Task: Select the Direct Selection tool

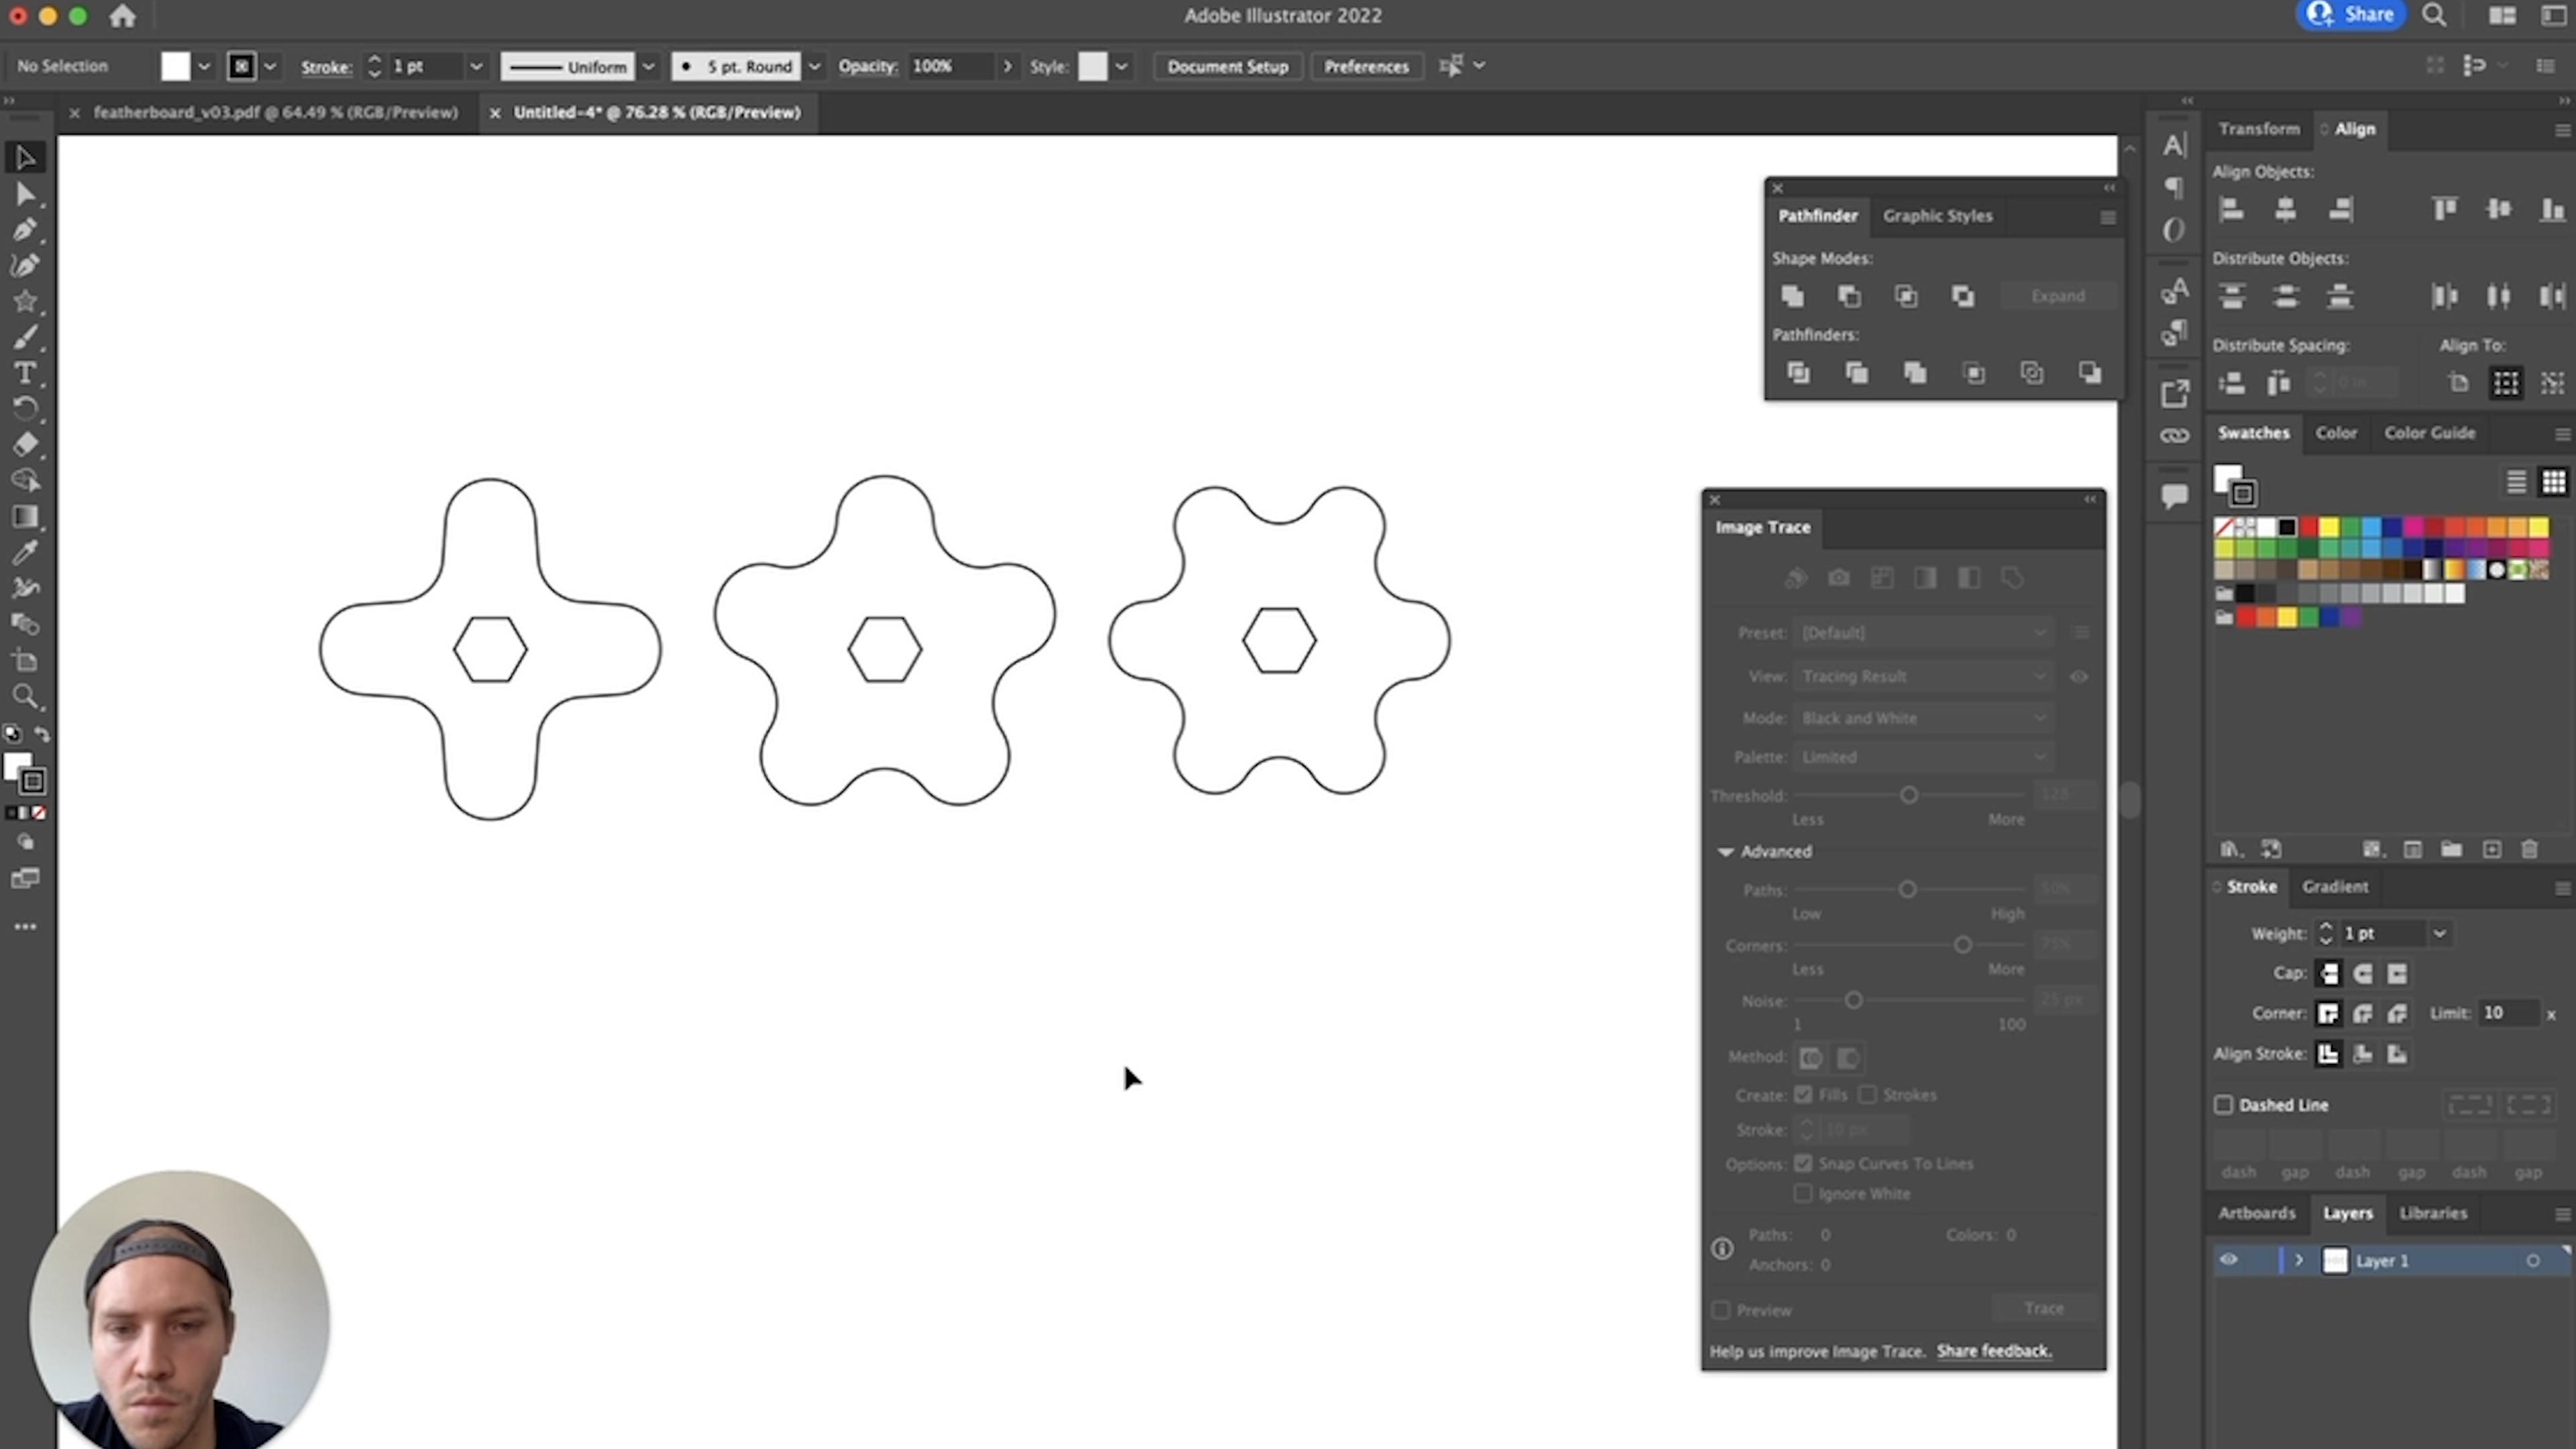Action: pos(25,194)
